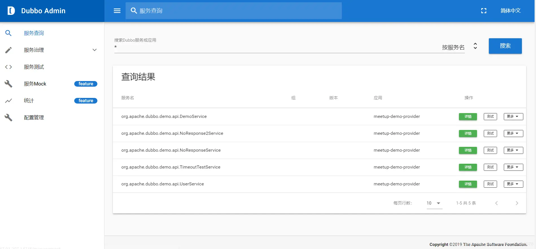Image resolution: width=536 pixels, height=249 pixels.
Task: Click the 服务查询 search icon in sidebar
Action: coord(8,33)
